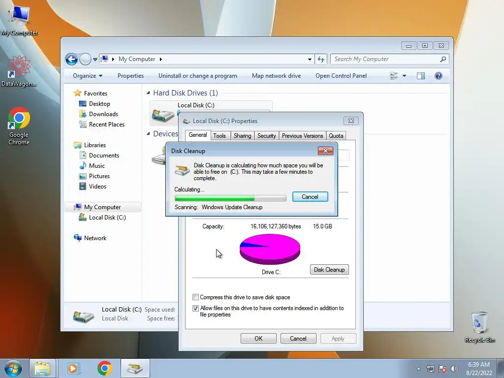
Task: Click OK in Properties dialog
Action: 258,339
